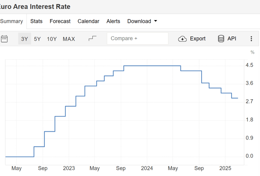
Task: Click the 2.7 y-axis label
Action: [249, 101]
